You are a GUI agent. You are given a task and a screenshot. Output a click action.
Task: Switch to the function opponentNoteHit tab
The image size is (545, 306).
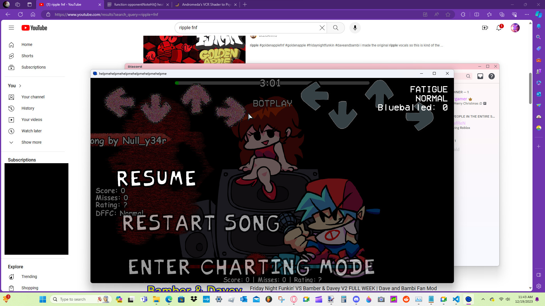(138, 5)
